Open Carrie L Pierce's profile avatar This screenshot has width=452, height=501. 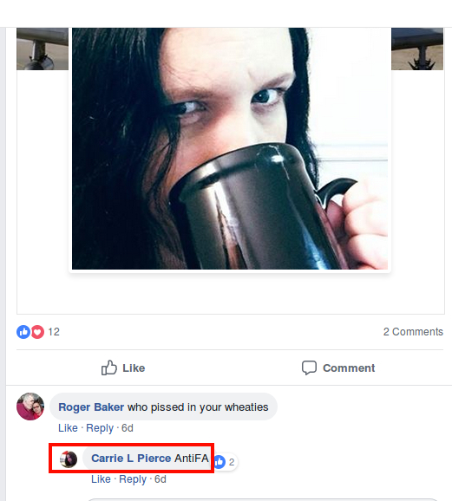click(69, 459)
